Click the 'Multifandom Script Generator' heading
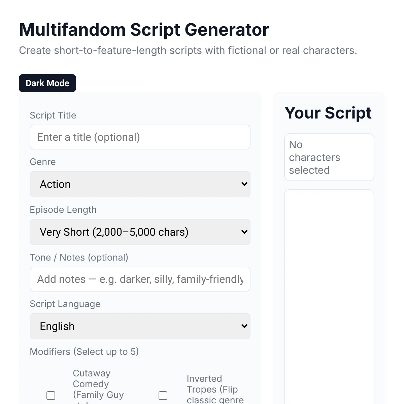This screenshot has height=404, width=404. pyautogui.click(x=144, y=30)
